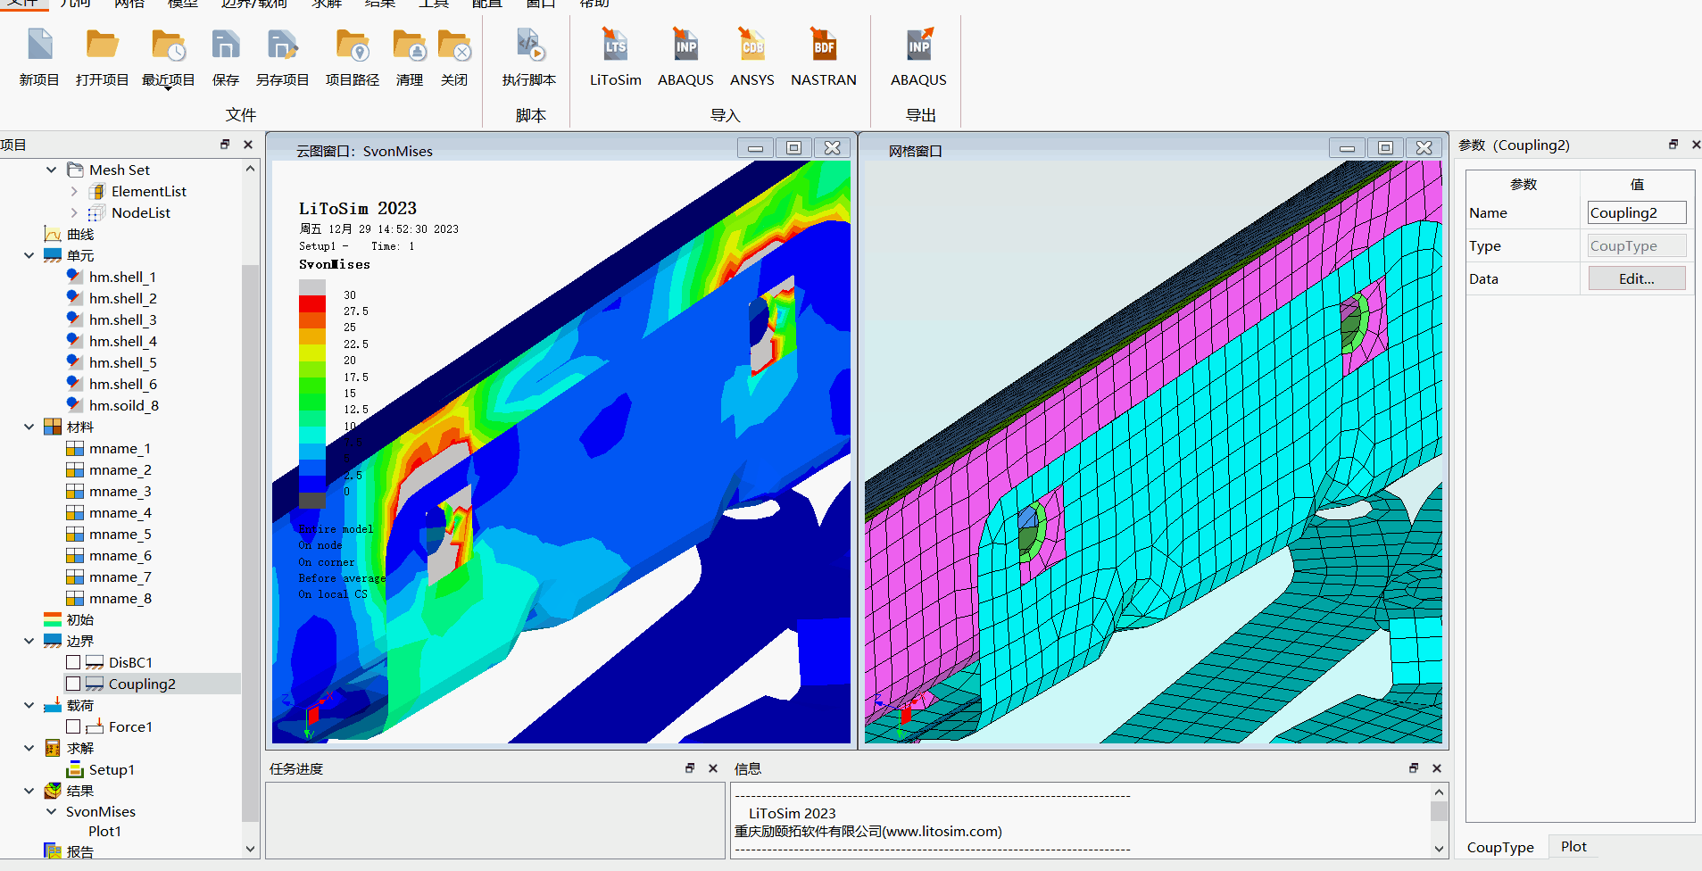Collapse the Mesh Set node
The image size is (1702, 871).
(x=51, y=170)
